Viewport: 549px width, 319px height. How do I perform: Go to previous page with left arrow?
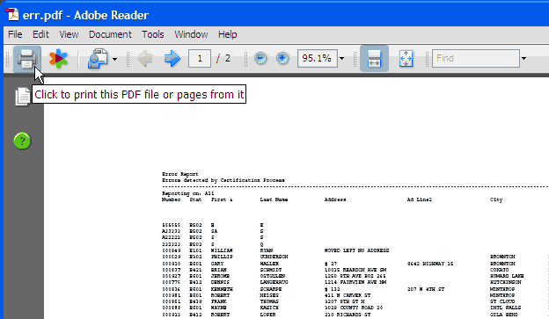click(145, 58)
